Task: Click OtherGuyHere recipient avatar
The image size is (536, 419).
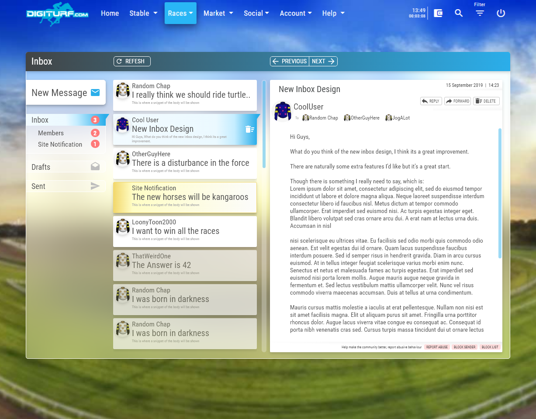Action: coord(347,118)
